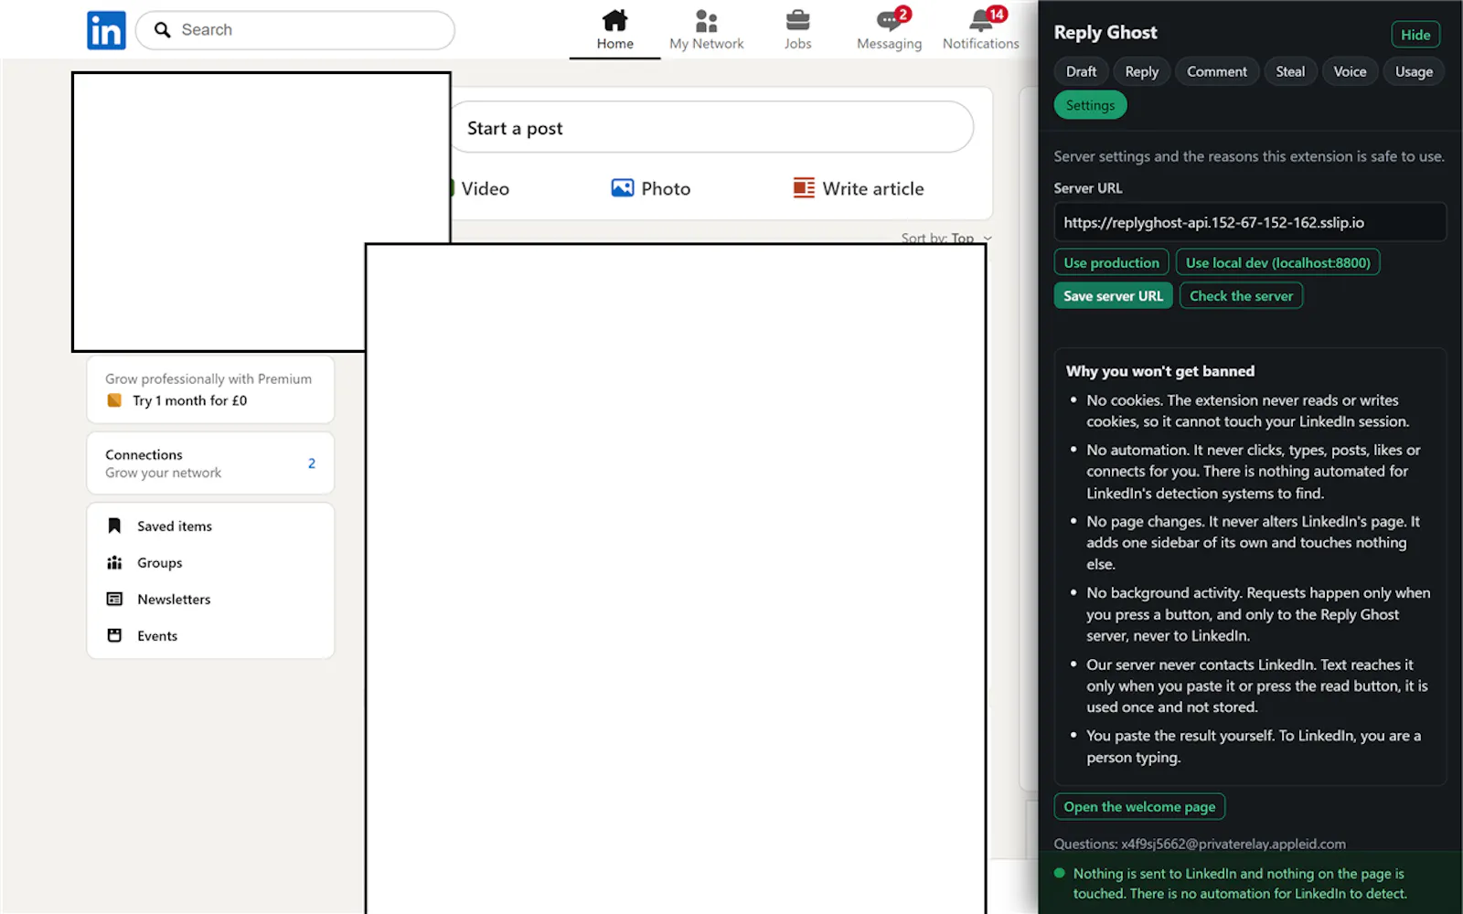Click the search magnifier icon
The image size is (1463, 914).
[x=162, y=30]
